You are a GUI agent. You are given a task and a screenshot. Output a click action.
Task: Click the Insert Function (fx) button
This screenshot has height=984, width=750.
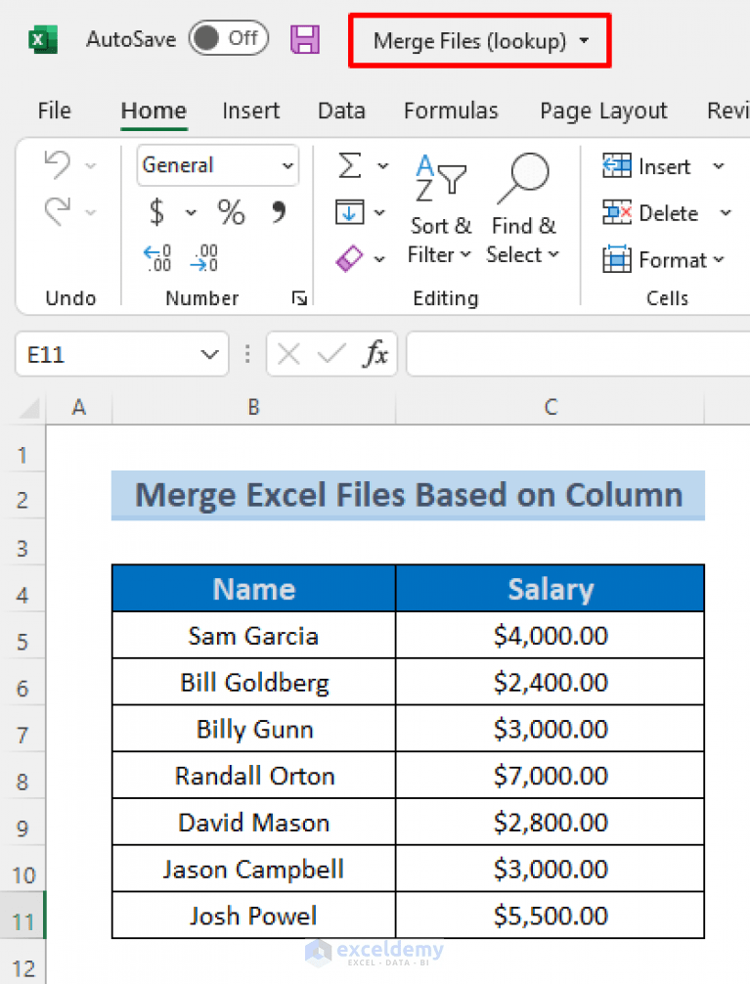pos(378,354)
